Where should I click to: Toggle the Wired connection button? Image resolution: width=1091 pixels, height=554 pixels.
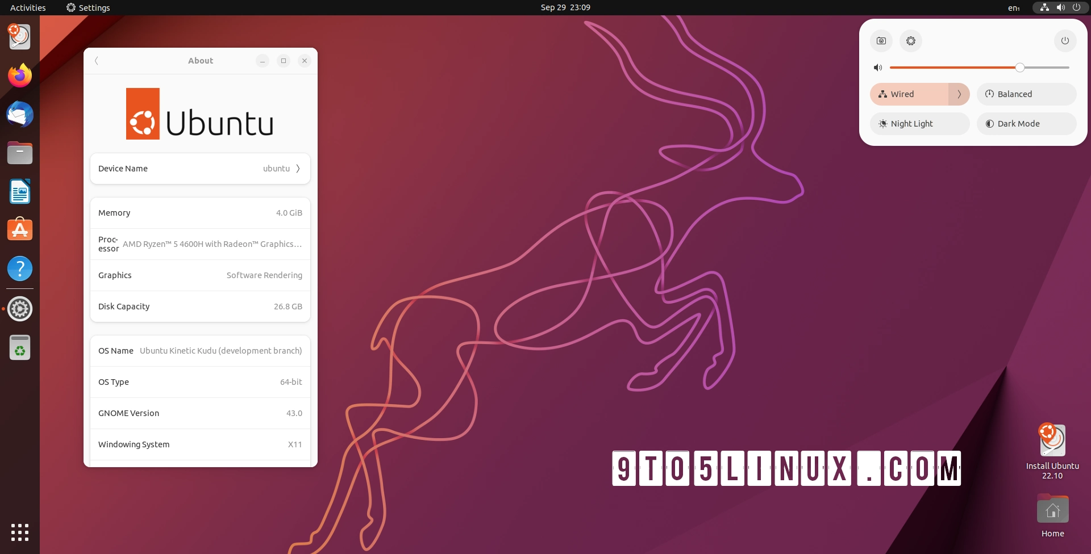click(x=909, y=94)
